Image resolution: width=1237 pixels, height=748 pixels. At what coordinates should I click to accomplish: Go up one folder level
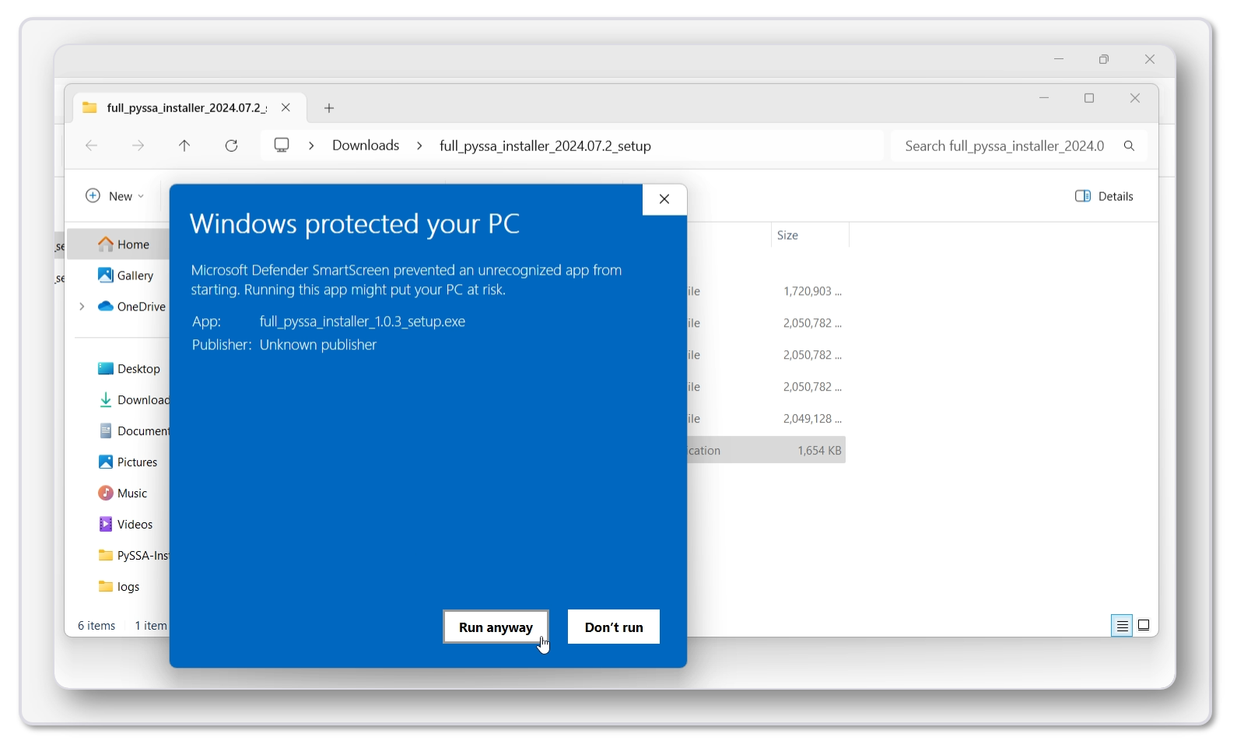tap(184, 146)
